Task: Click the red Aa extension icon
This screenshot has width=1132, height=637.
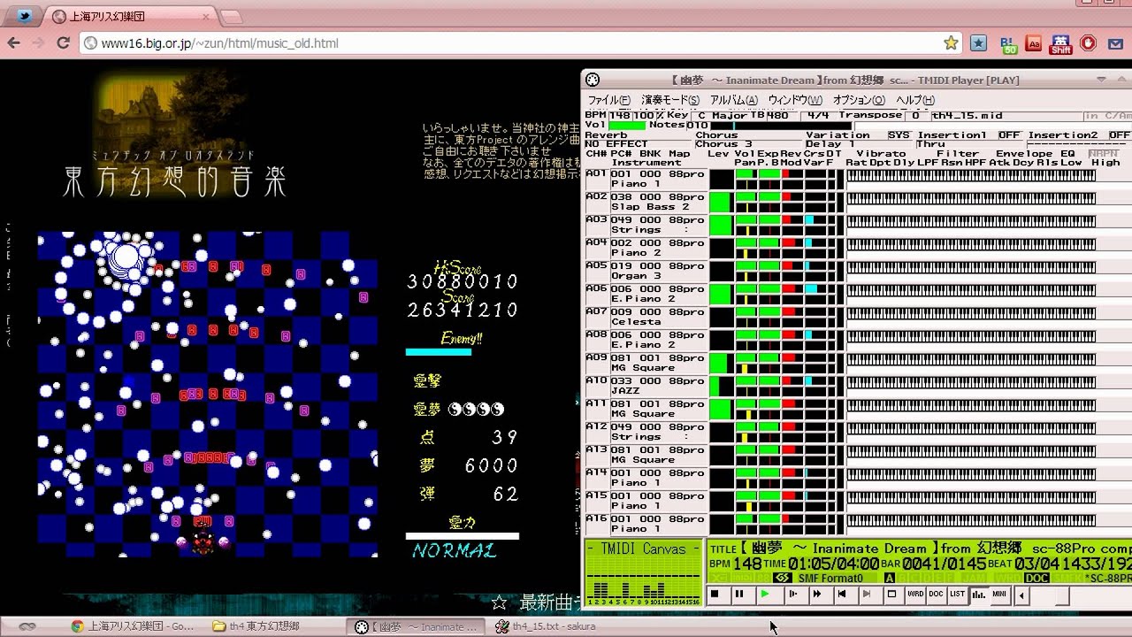Action: point(1033,42)
